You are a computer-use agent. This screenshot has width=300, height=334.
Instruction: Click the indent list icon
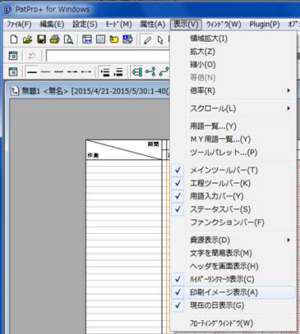[105, 72]
